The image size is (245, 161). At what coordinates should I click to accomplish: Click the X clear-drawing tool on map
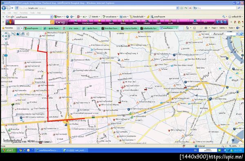click(x=27, y=34)
